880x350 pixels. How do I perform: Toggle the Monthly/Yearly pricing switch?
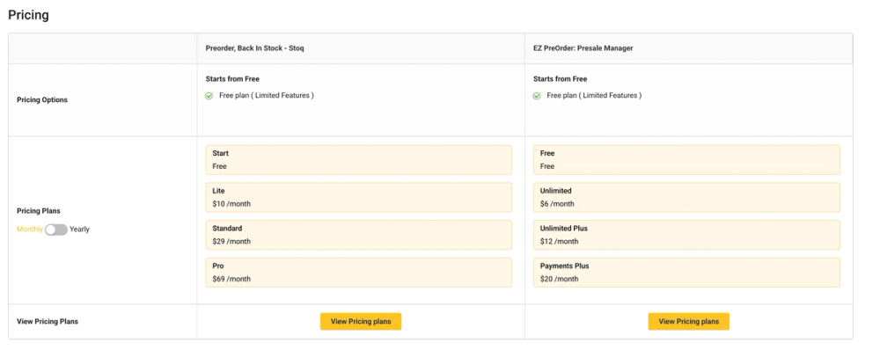click(56, 230)
